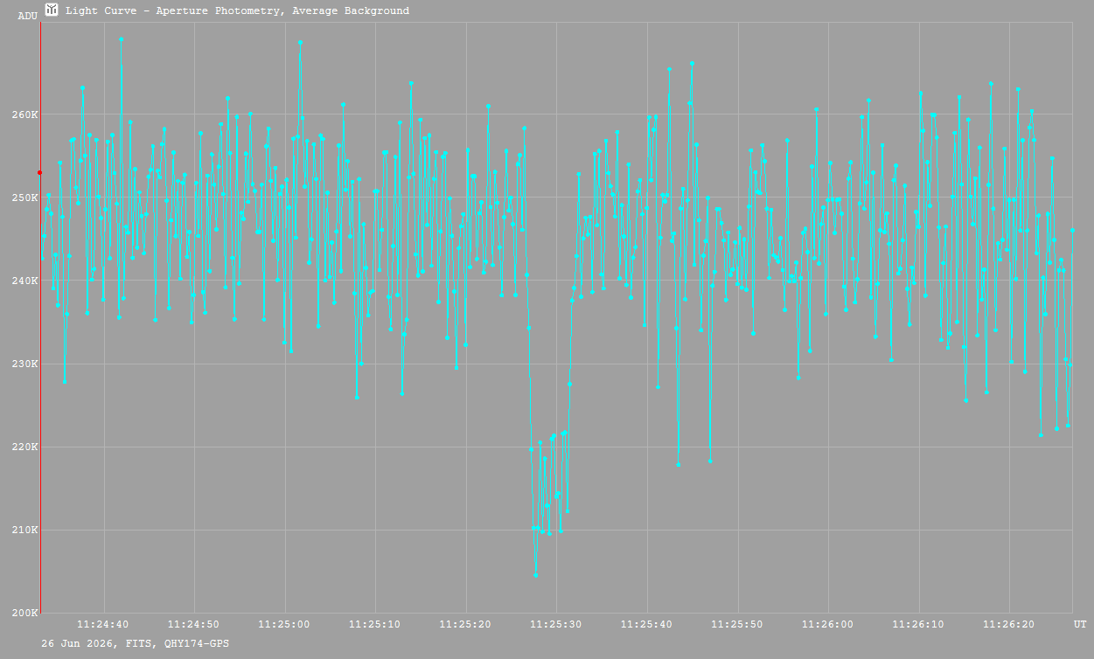Viewport: 1094px width, 659px height.
Task: Click the 11:24:50 time axis label
Action: pyautogui.click(x=193, y=624)
